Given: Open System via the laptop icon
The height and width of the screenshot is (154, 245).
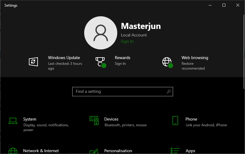Looking at the screenshot, I should click(x=13, y=121).
